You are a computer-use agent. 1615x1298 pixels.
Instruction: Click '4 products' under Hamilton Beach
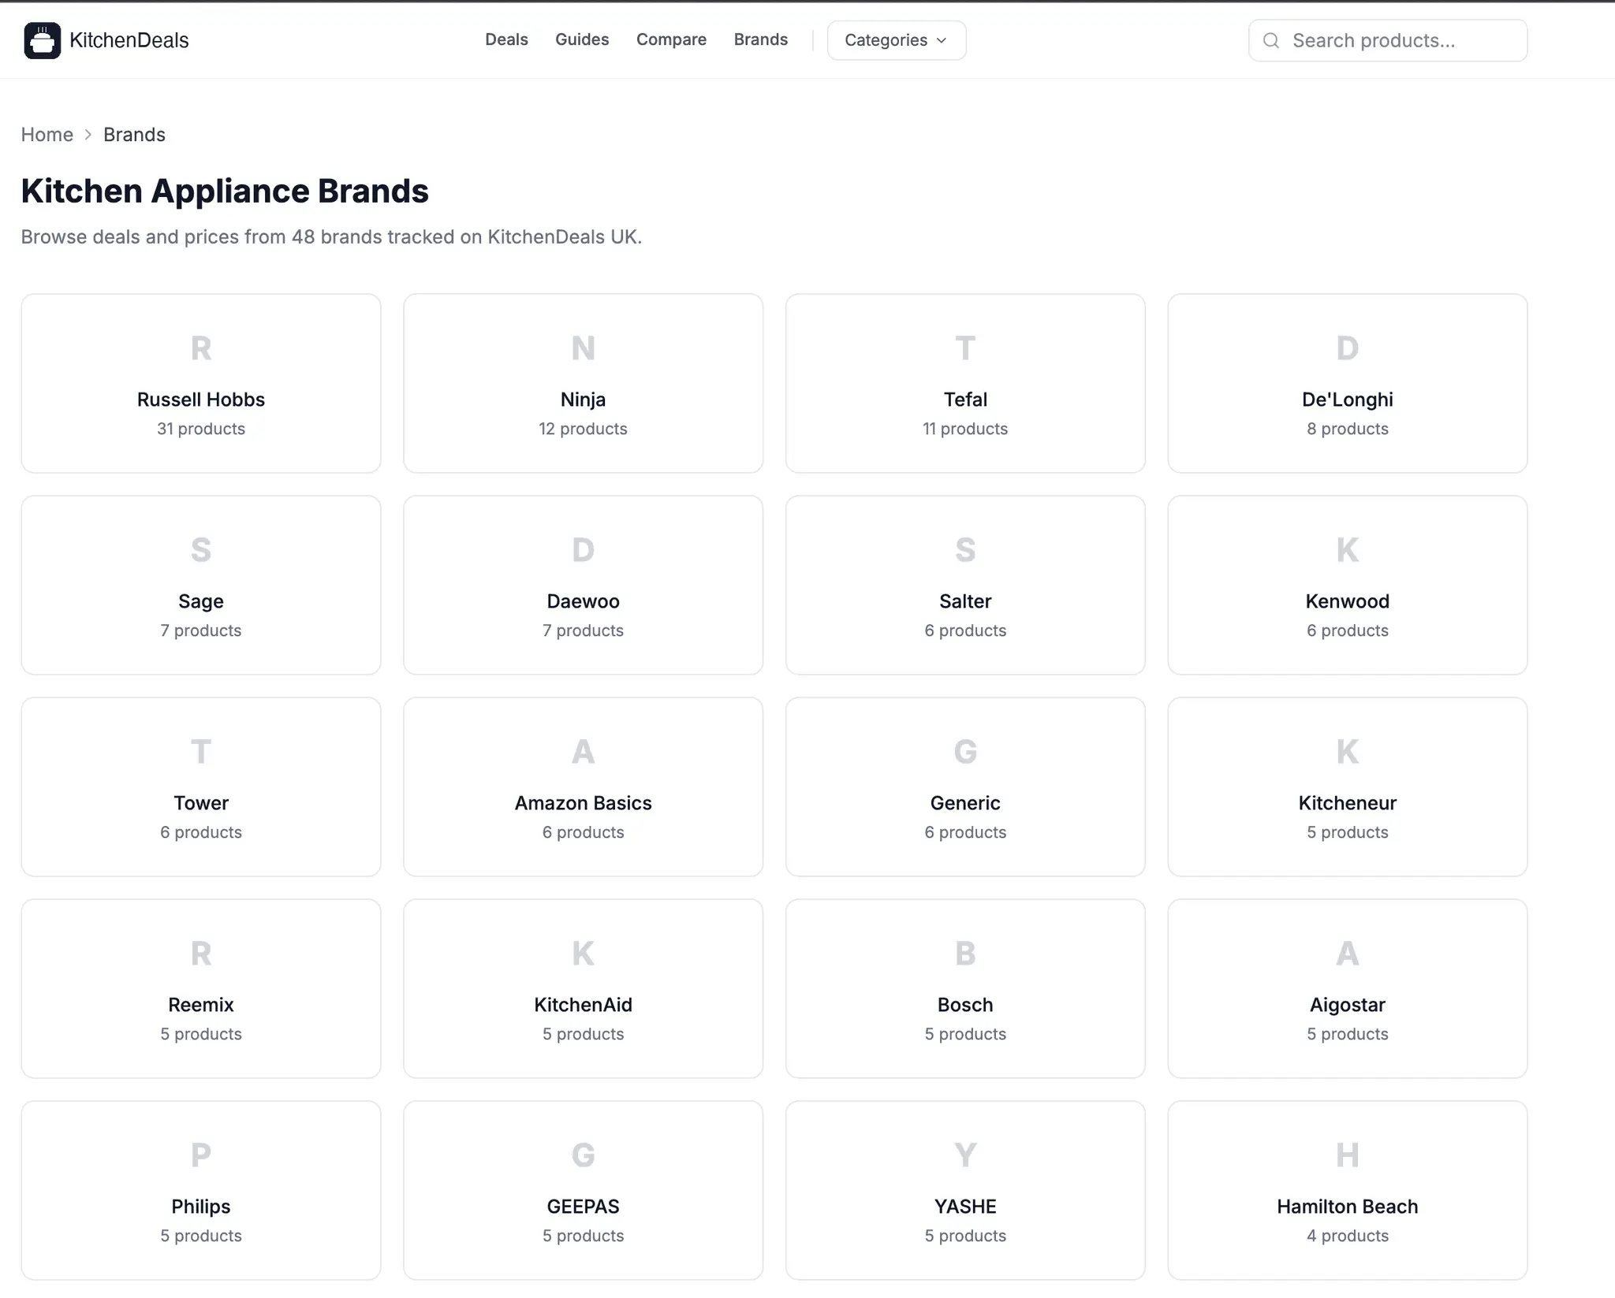pyautogui.click(x=1348, y=1236)
